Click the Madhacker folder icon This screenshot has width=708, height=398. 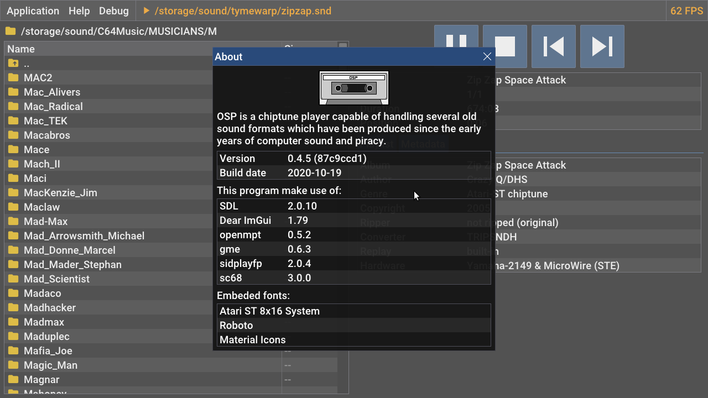[x=13, y=308]
